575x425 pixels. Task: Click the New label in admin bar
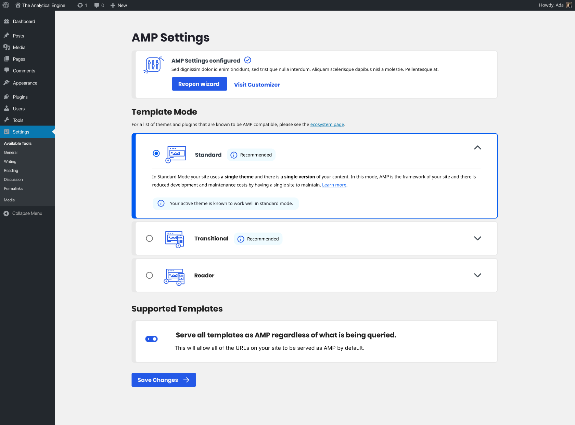click(122, 5)
